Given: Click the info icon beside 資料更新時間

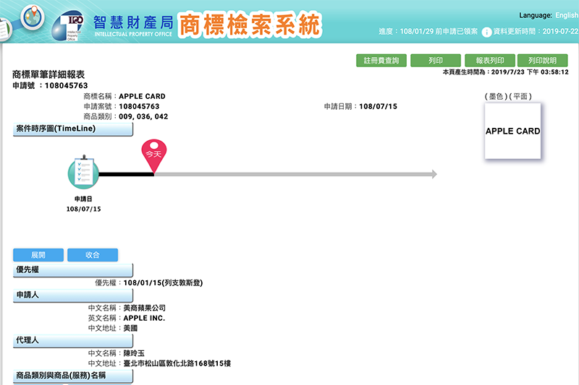Looking at the screenshot, I should tap(487, 33).
